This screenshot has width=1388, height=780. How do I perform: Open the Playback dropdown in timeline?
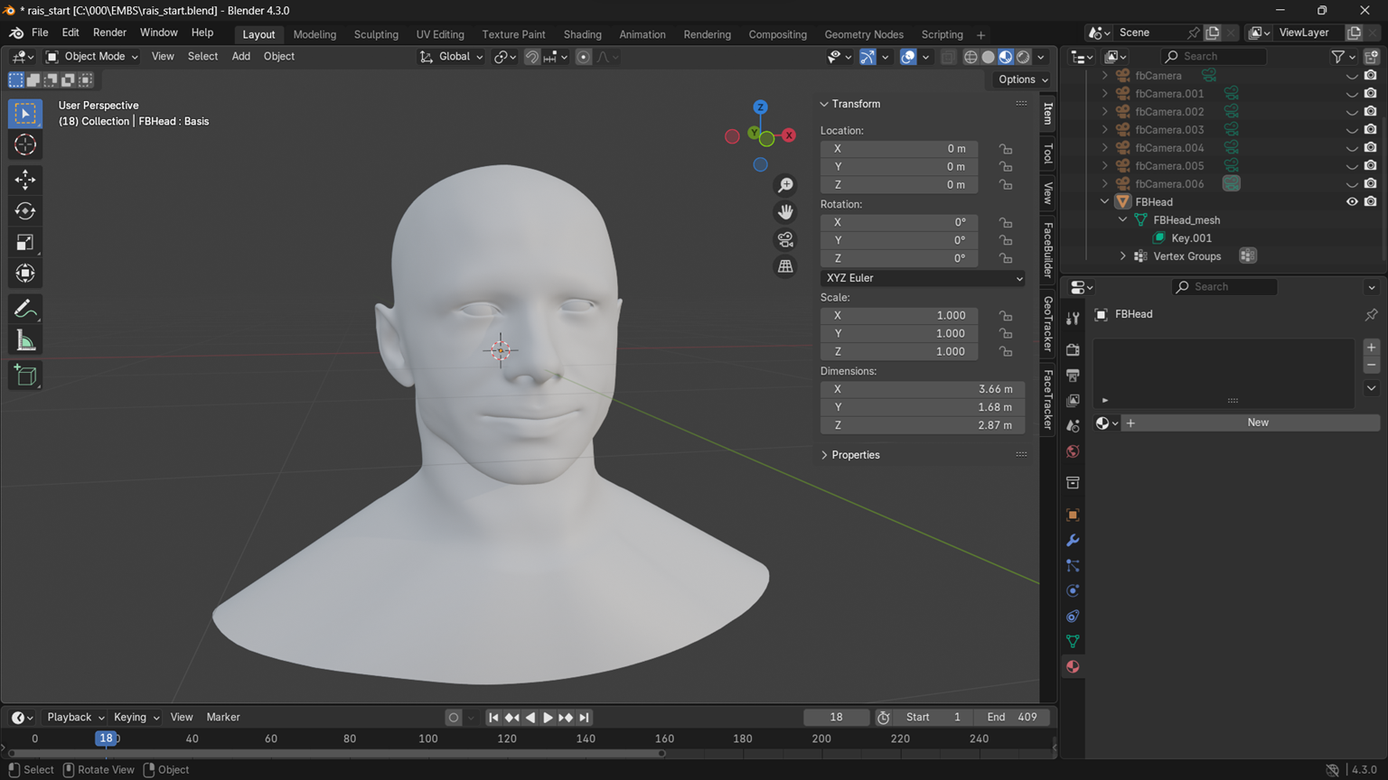pos(75,717)
